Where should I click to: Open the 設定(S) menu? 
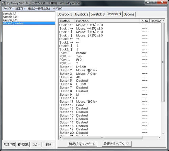20,9
